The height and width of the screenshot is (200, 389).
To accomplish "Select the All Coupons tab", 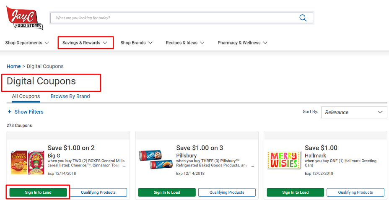I will (26, 96).
